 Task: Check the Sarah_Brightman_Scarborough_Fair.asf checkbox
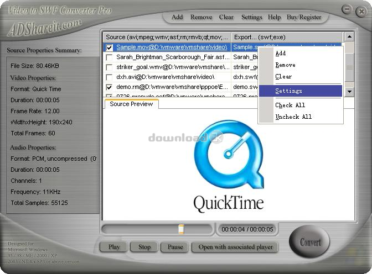tap(110, 57)
